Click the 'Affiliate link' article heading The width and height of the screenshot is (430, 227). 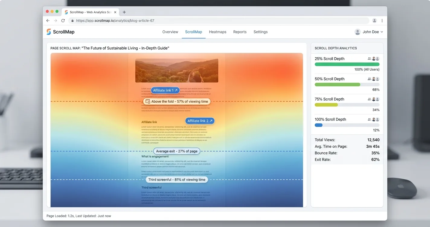[x=149, y=122]
